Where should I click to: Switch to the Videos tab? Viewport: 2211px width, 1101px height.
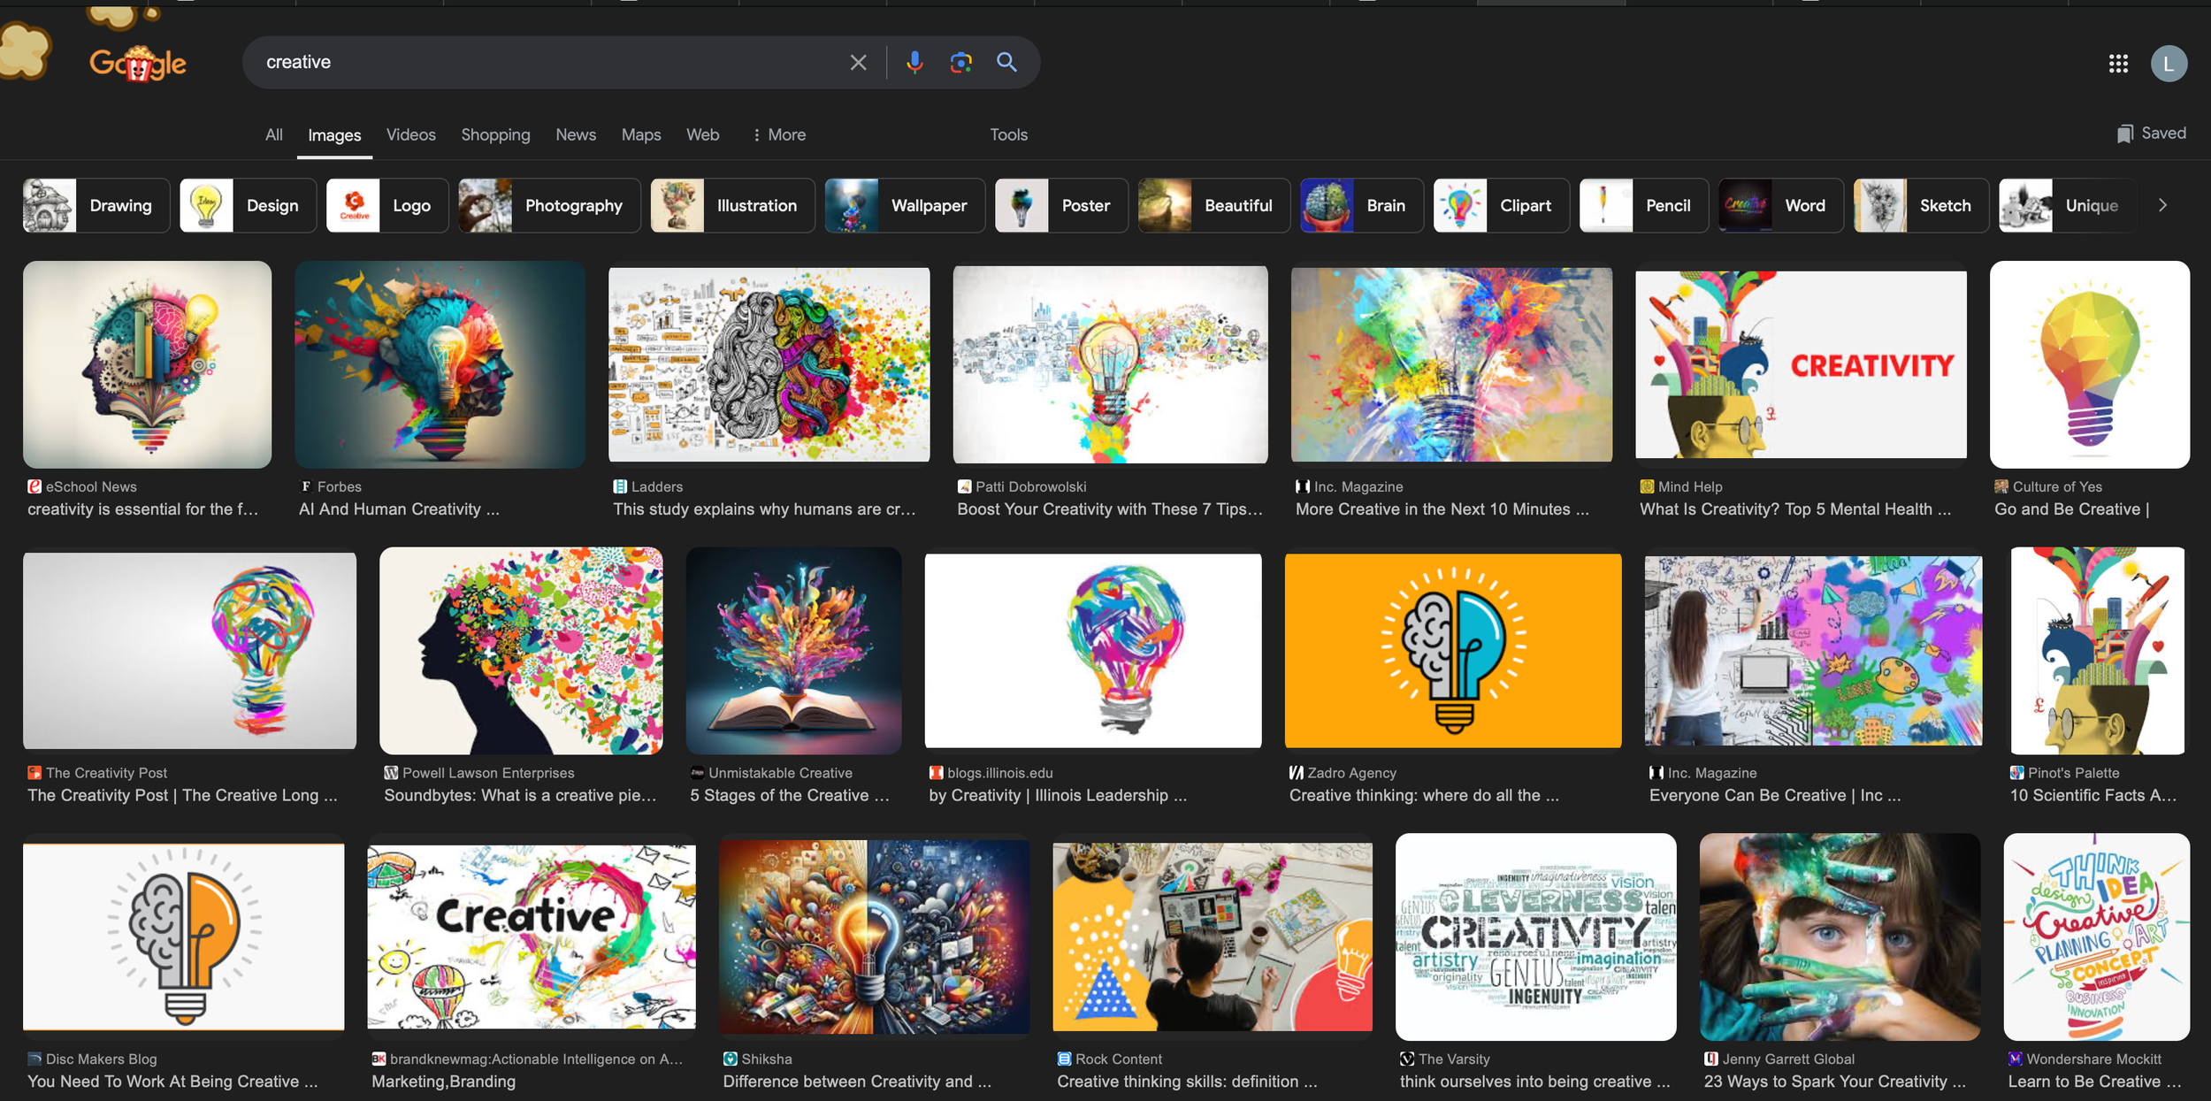410,134
